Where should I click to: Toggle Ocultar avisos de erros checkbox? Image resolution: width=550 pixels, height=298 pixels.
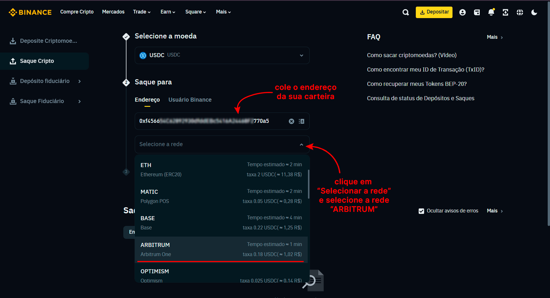(x=421, y=211)
